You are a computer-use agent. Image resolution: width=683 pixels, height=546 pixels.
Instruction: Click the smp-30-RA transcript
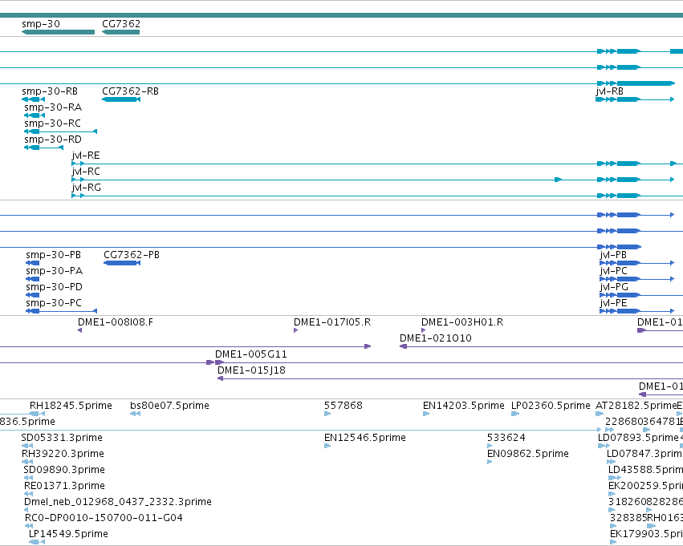[35, 115]
